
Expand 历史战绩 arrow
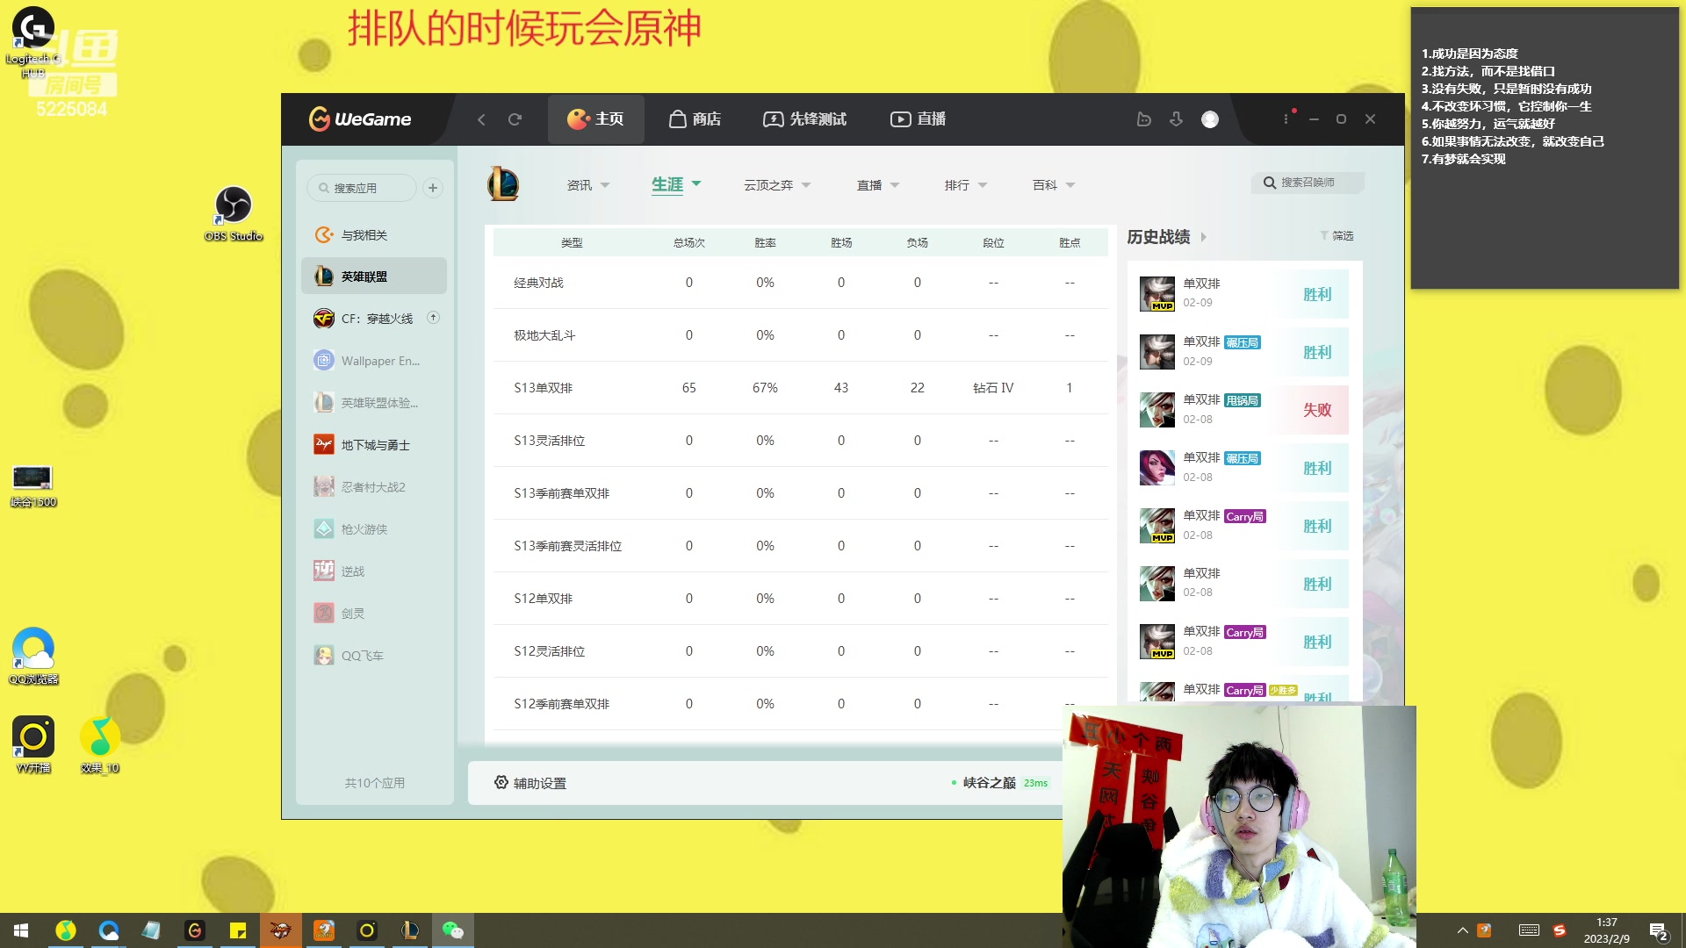1204,237
